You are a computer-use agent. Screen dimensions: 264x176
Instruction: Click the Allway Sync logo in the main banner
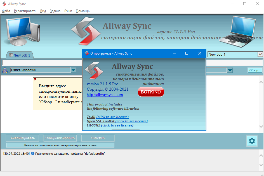coord(86,31)
